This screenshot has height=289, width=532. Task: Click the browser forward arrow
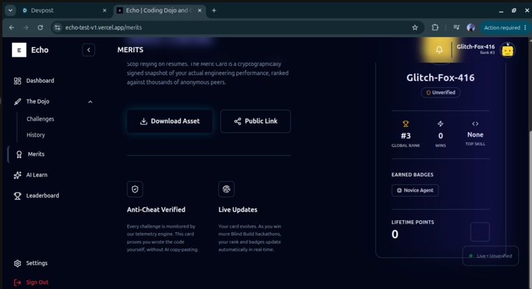[26, 28]
